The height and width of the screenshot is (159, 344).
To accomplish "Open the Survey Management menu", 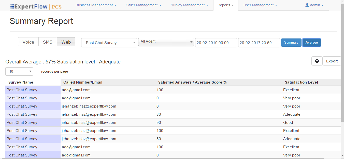I will [188, 5].
